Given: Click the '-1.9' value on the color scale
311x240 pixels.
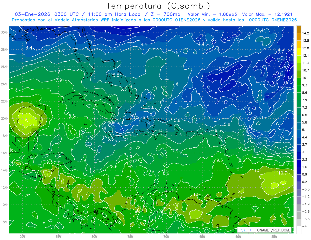Looking at the screenshot, I should tap(306, 204).
